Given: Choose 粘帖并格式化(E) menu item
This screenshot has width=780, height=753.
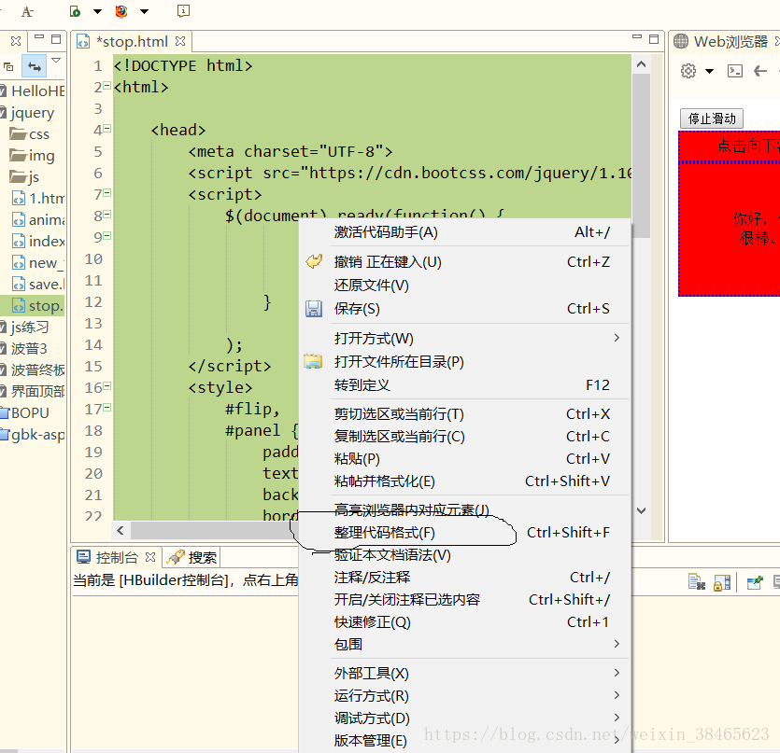Looking at the screenshot, I should point(465,481).
